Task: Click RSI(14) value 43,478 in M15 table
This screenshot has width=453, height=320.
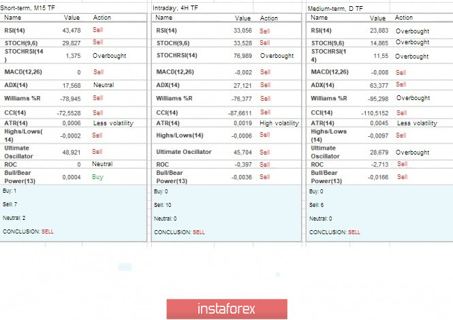Action: point(72,31)
